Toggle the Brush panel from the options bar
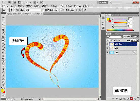This screenshot has height=101, width=140. (x=17, y=10)
